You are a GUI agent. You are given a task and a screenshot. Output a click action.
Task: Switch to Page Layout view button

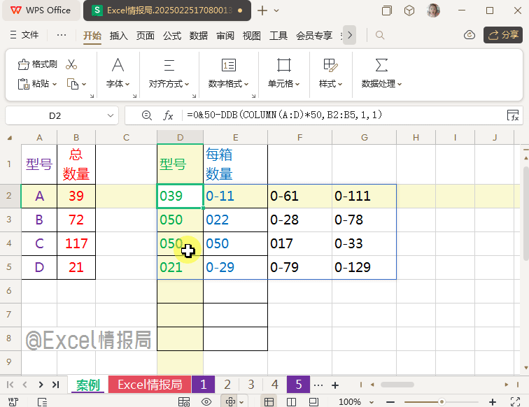[x=289, y=401]
